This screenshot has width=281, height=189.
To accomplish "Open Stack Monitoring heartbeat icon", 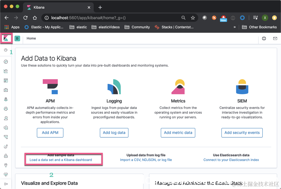I will point(6,175).
